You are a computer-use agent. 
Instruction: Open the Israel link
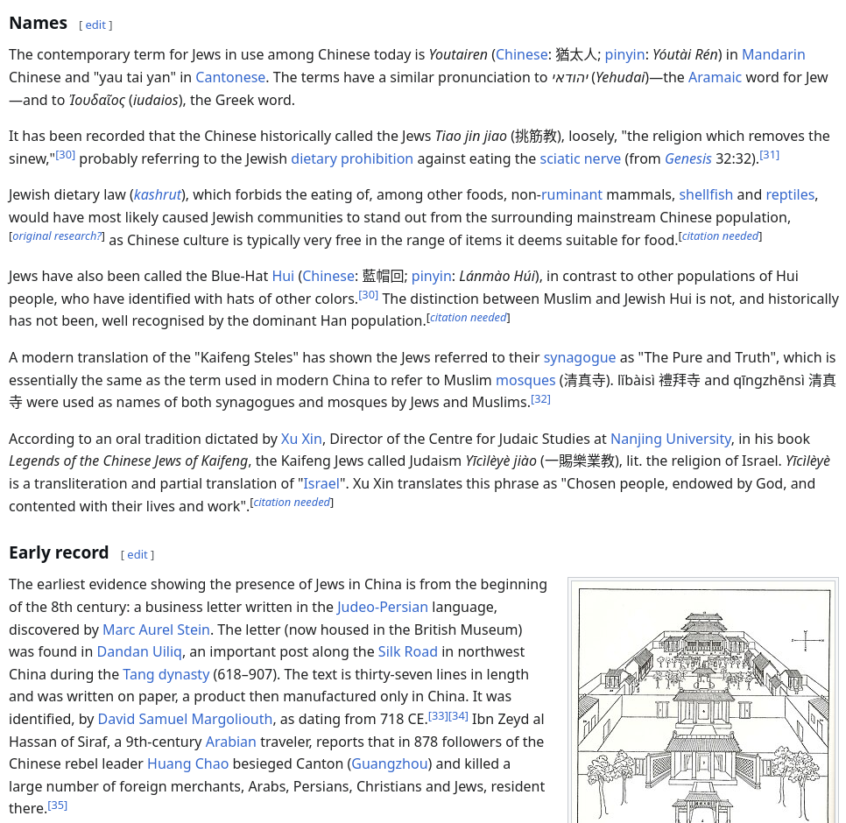click(x=321, y=484)
